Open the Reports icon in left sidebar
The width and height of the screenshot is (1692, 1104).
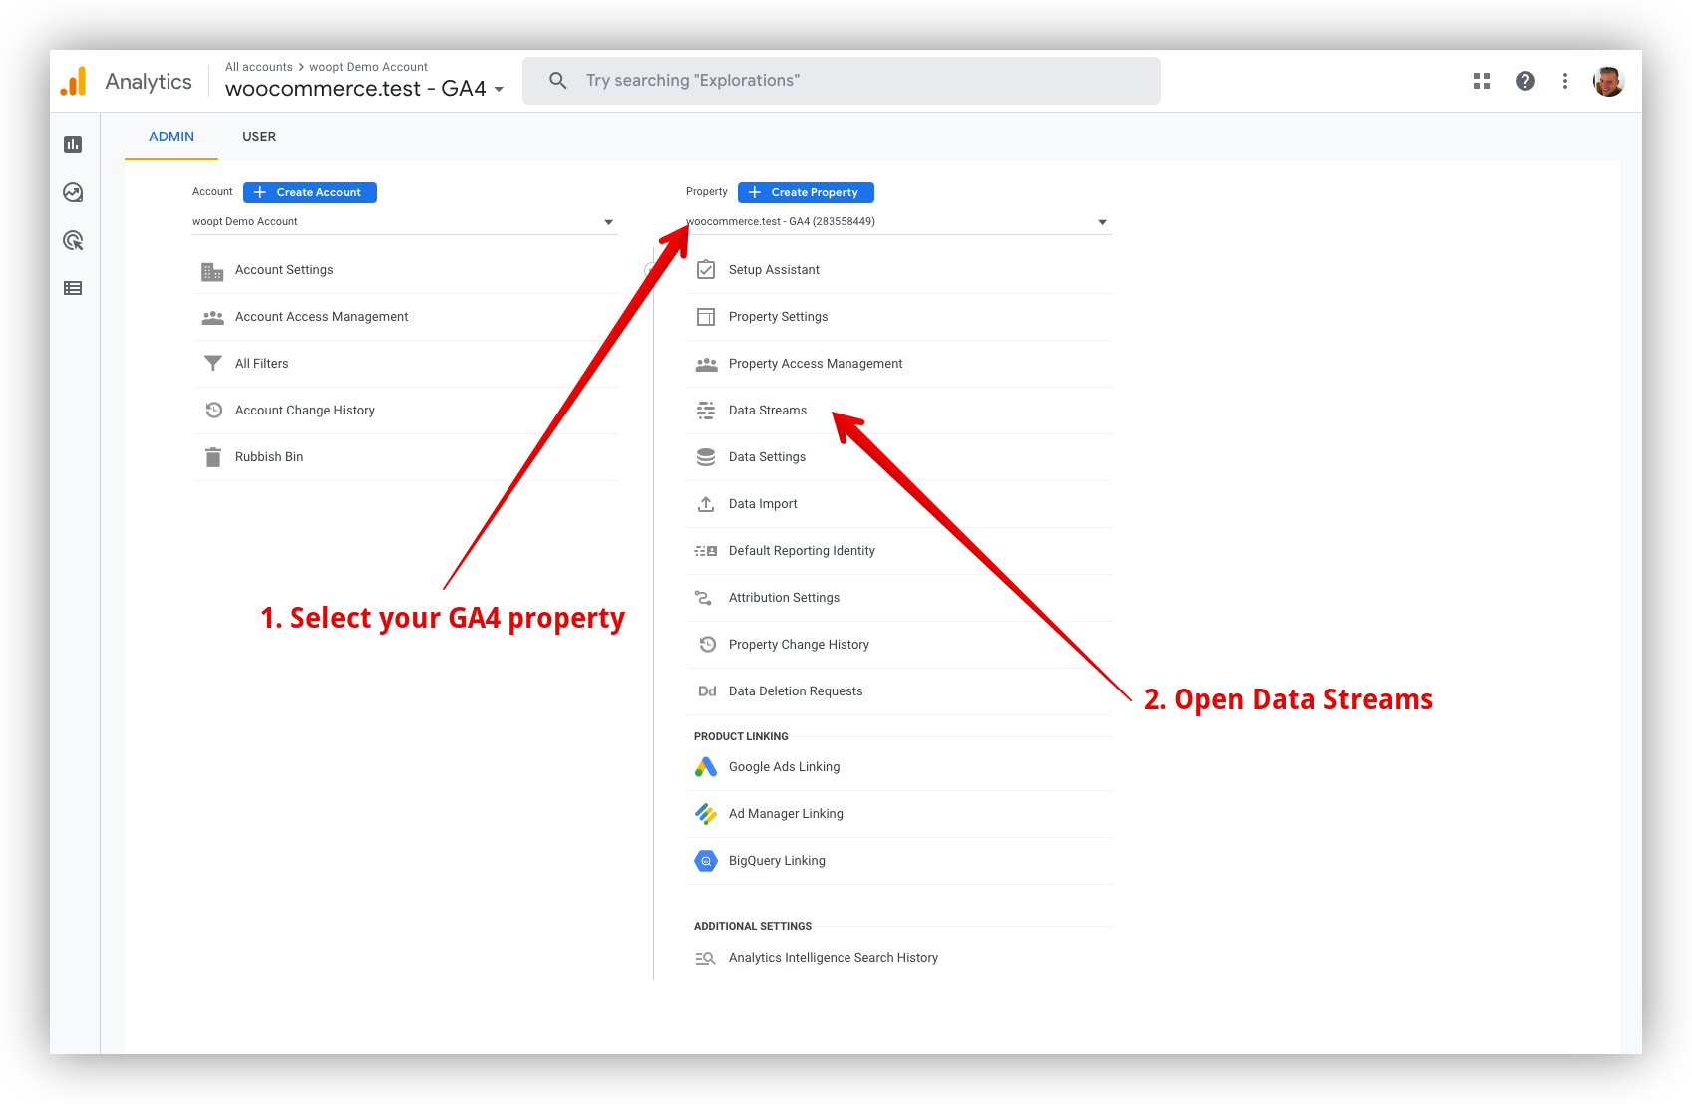(73, 144)
